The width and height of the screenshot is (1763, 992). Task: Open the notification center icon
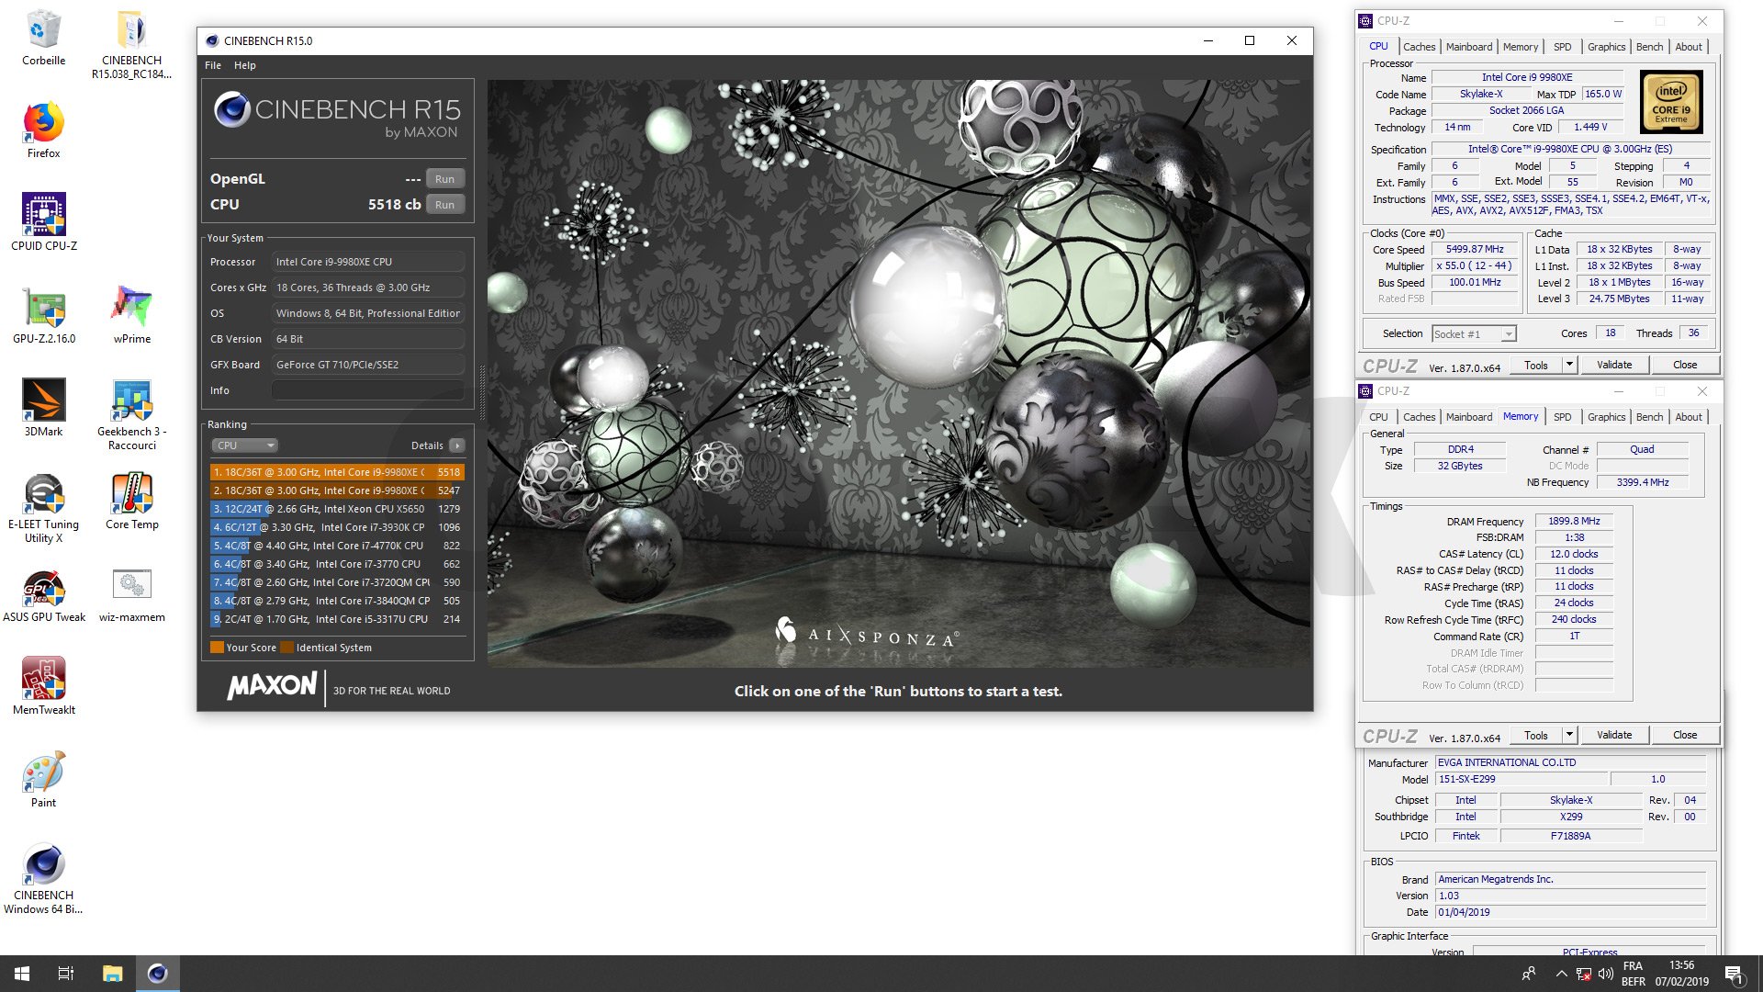(x=1734, y=974)
